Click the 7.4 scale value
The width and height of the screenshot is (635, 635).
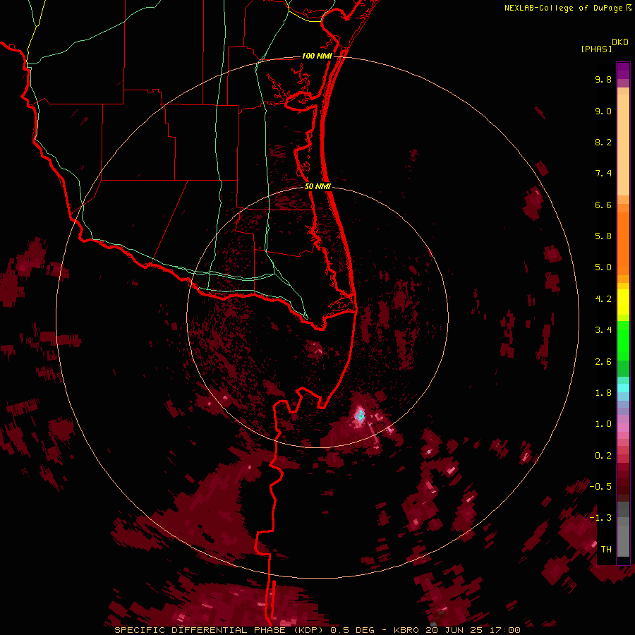coord(603,174)
